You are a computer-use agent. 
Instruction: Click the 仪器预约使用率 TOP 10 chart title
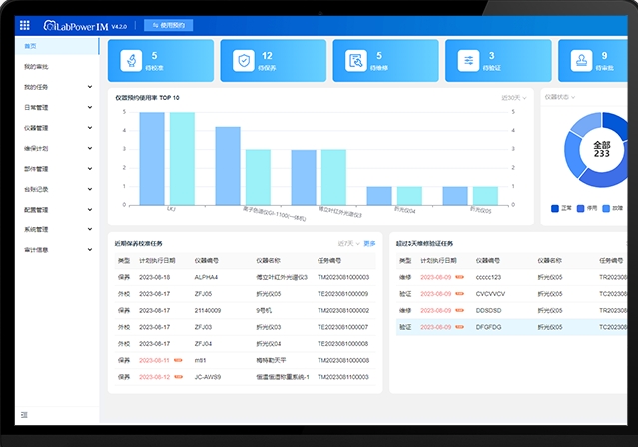[x=147, y=98]
